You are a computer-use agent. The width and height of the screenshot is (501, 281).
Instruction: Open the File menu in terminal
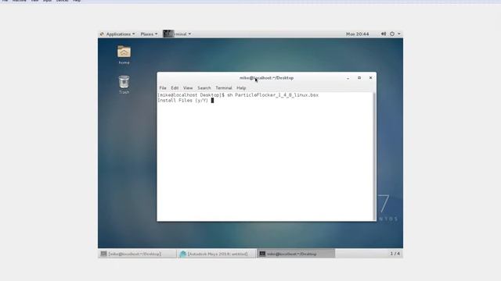[x=163, y=87]
